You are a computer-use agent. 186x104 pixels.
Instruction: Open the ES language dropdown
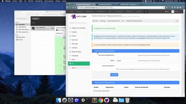(167, 12)
